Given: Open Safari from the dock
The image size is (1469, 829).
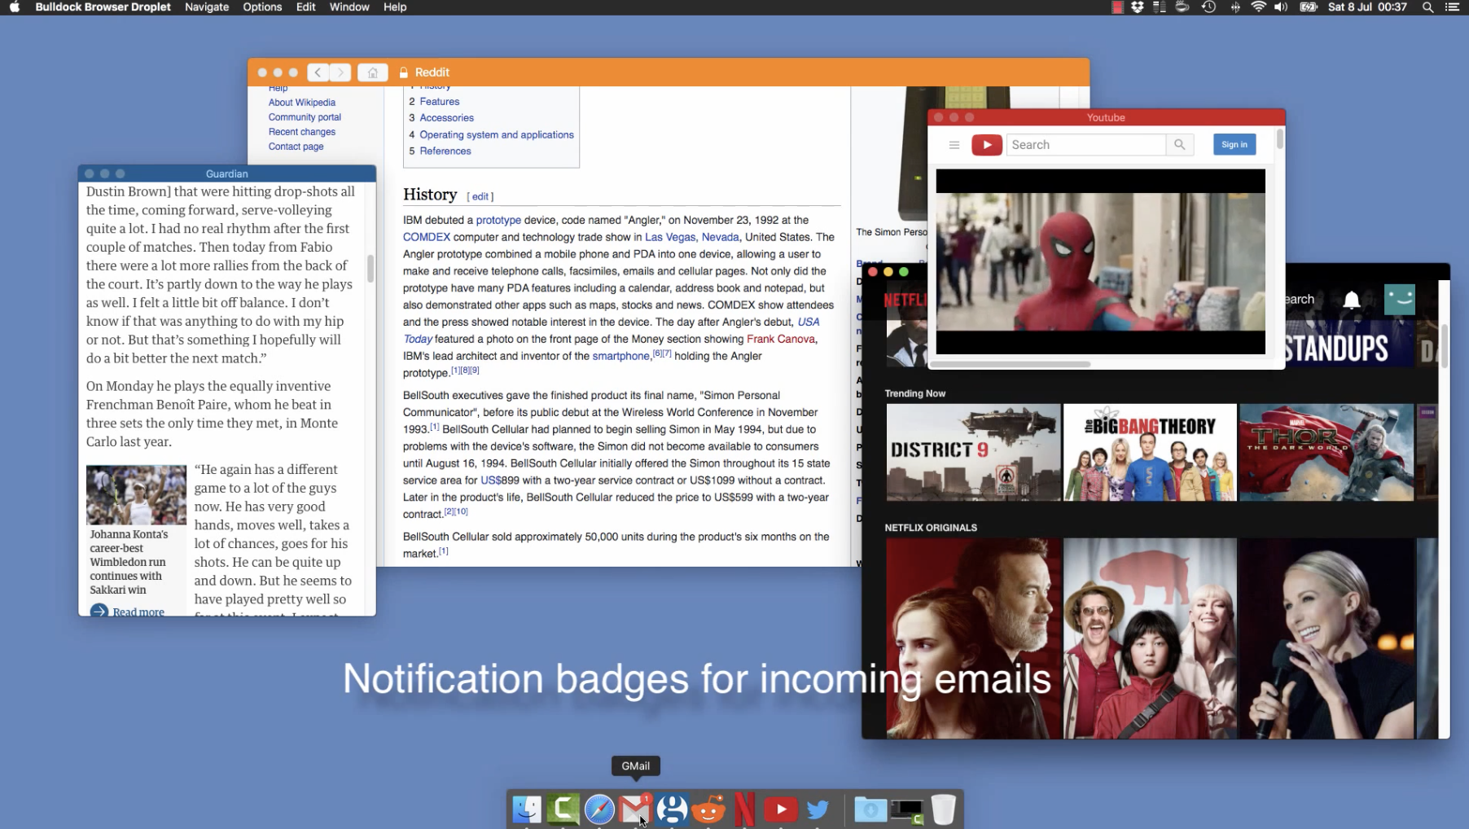Looking at the screenshot, I should 600,809.
